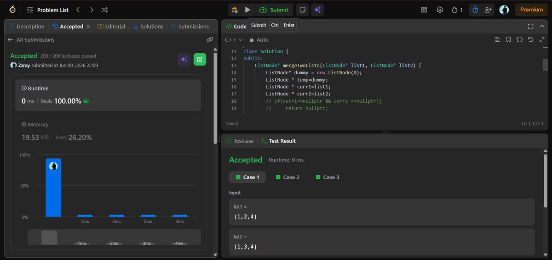The image size is (552, 260).
Task: Open the notes icon in toolbar
Action: (302, 10)
